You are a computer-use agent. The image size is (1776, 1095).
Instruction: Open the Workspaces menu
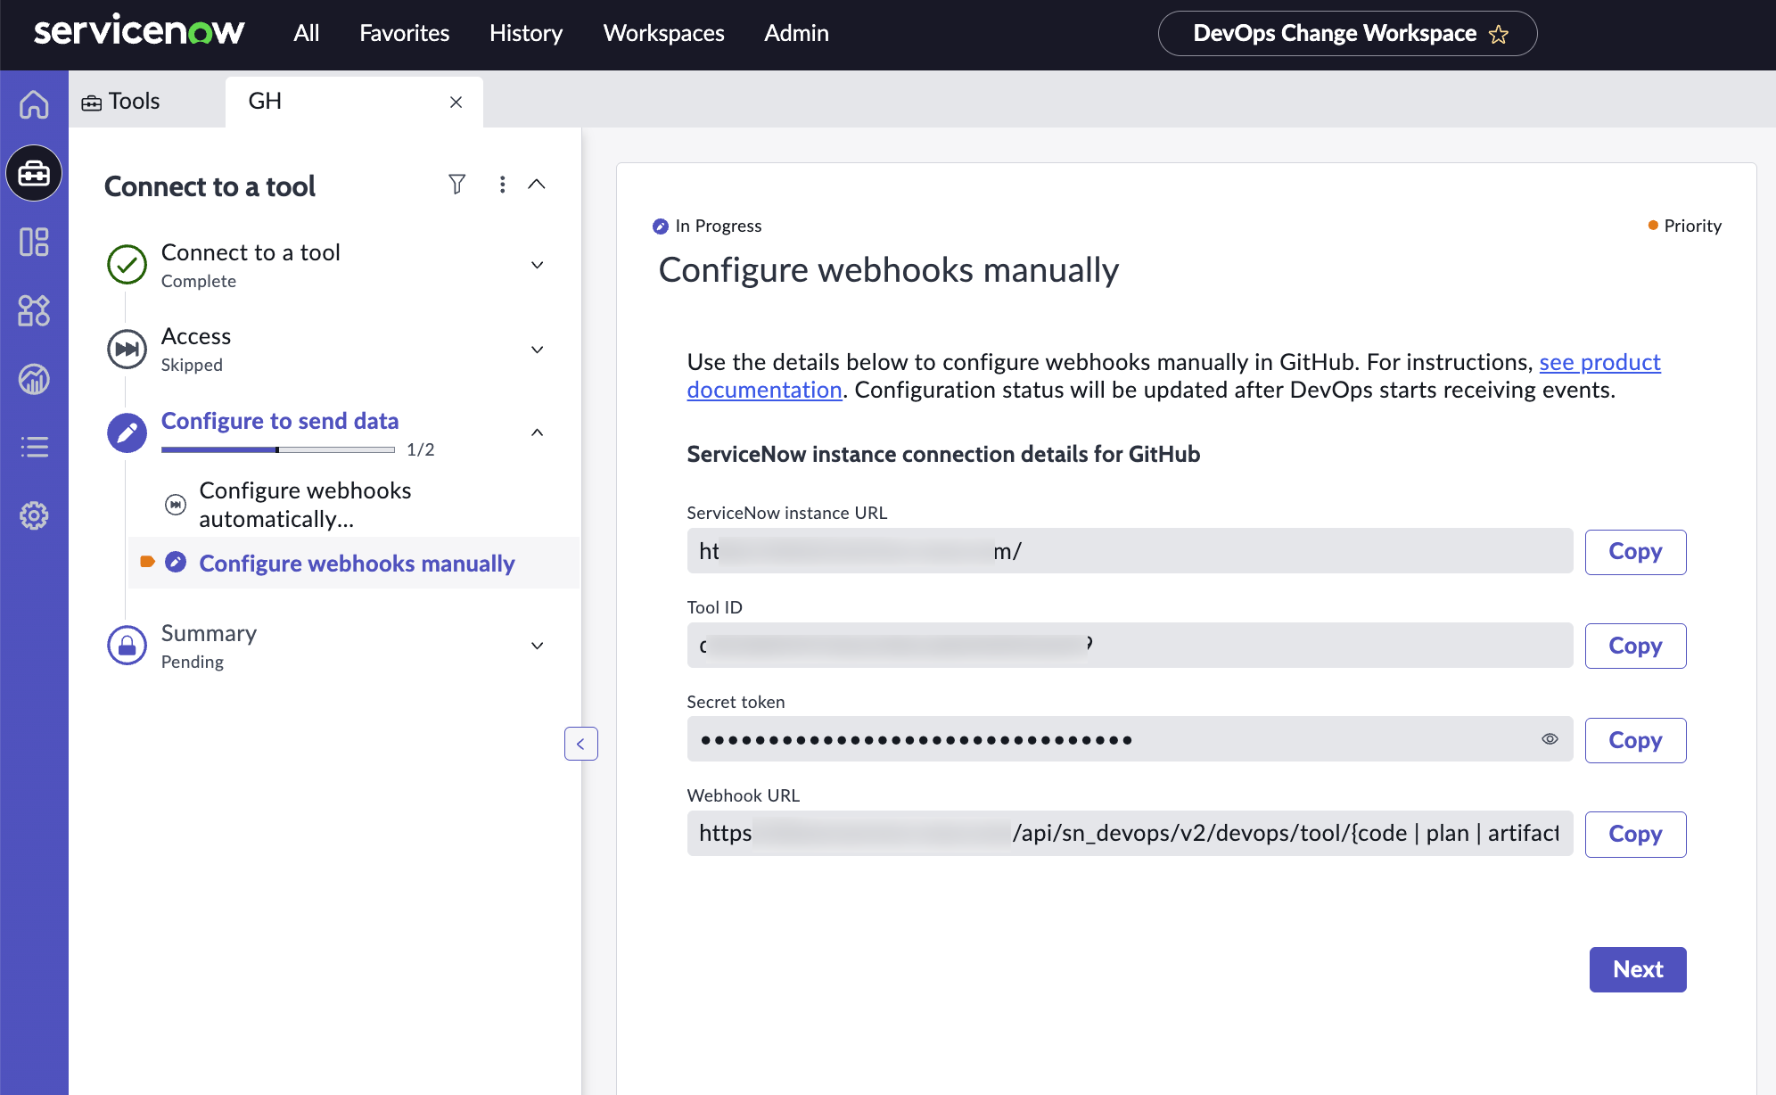(664, 33)
